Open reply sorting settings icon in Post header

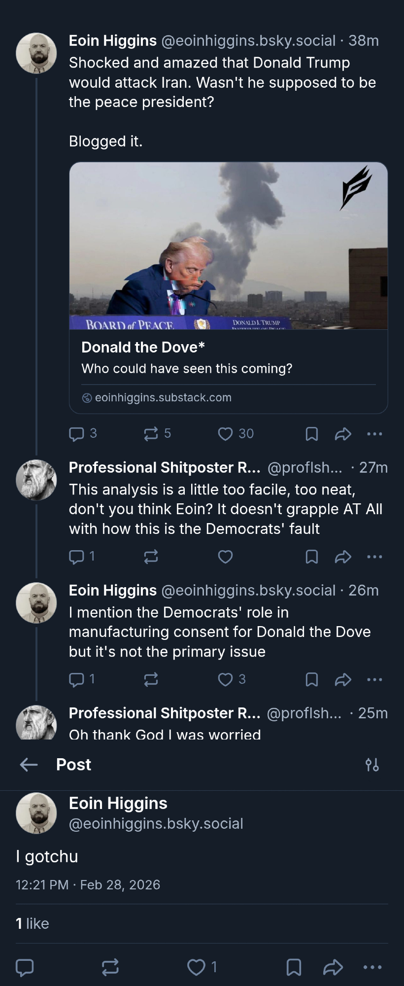pyautogui.click(x=372, y=765)
